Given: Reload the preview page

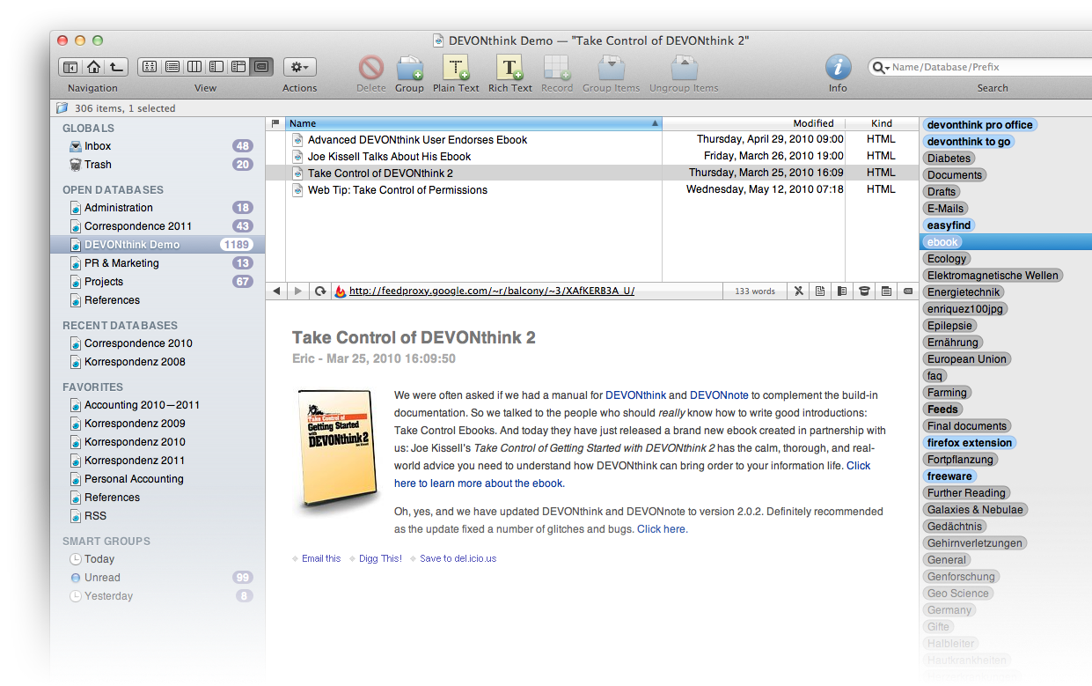Looking at the screenshot, I should pos(320,291).
